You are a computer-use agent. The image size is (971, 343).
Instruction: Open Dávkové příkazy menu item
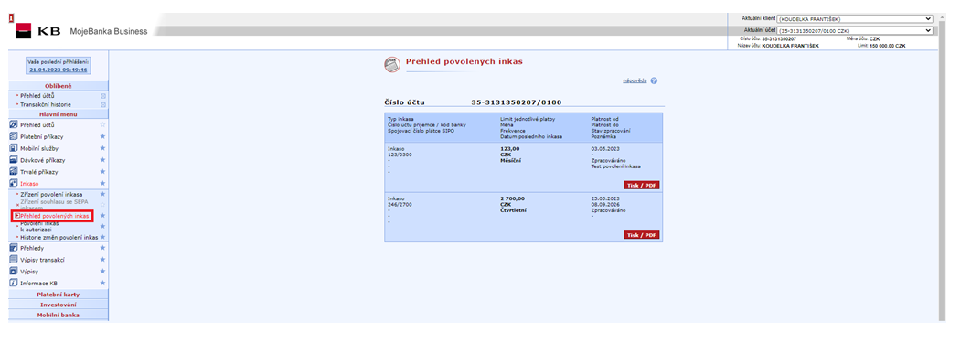point(42,160)
